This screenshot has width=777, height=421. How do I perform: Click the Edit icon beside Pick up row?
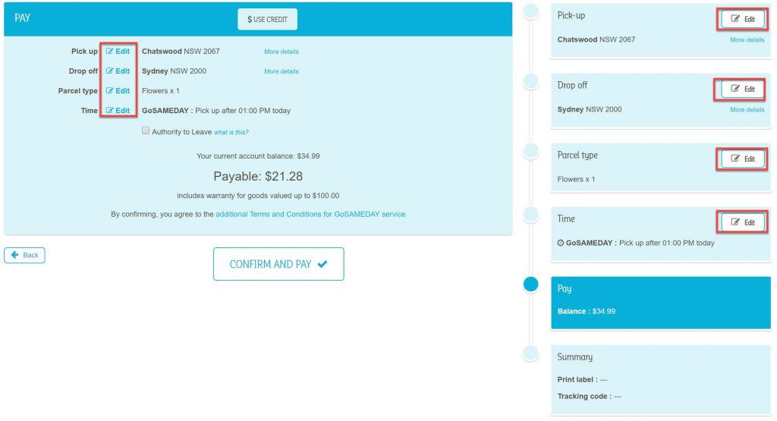pos(118,51)
